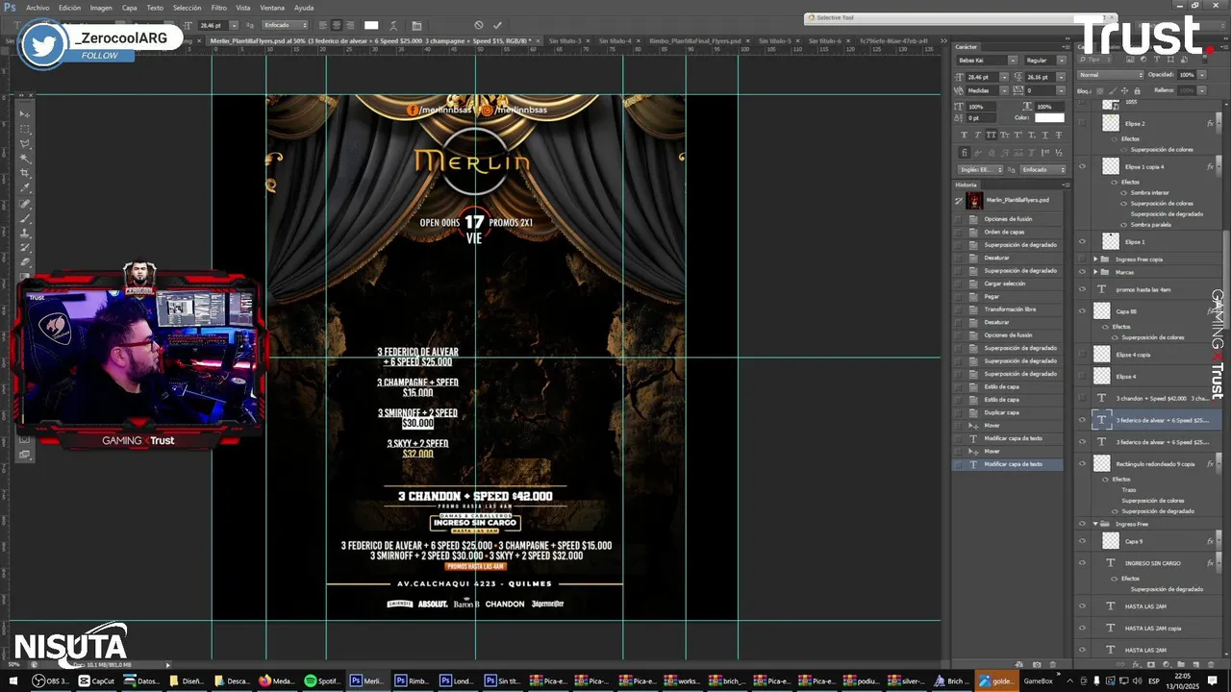The width and height of the screenshot is (1231, 692).
Task: Create a new group in Layers panel
Action: click(1181, 665)
